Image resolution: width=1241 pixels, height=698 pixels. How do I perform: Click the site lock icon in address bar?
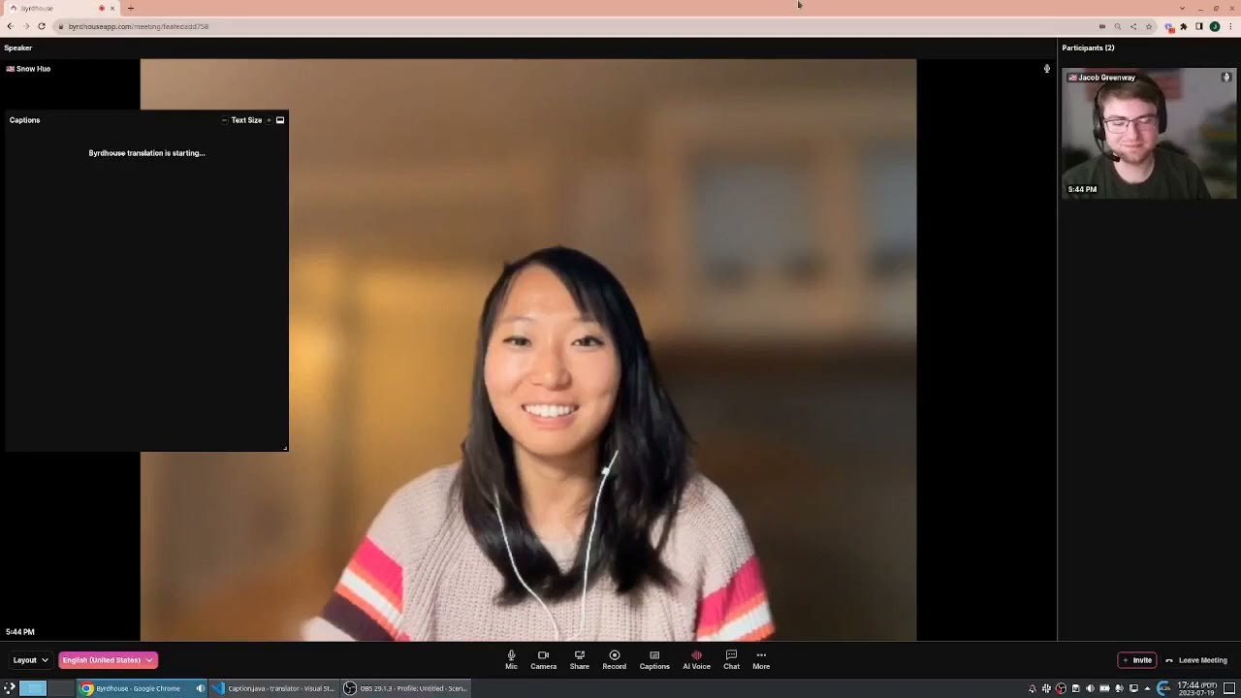click(x=60, y=26)
